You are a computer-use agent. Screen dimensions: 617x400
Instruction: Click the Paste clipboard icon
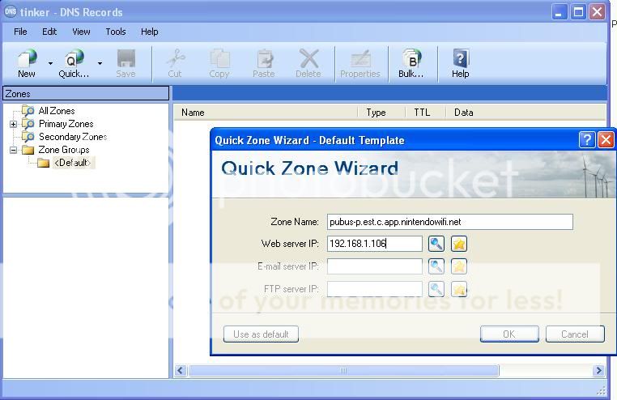click(x=264, y=63)
